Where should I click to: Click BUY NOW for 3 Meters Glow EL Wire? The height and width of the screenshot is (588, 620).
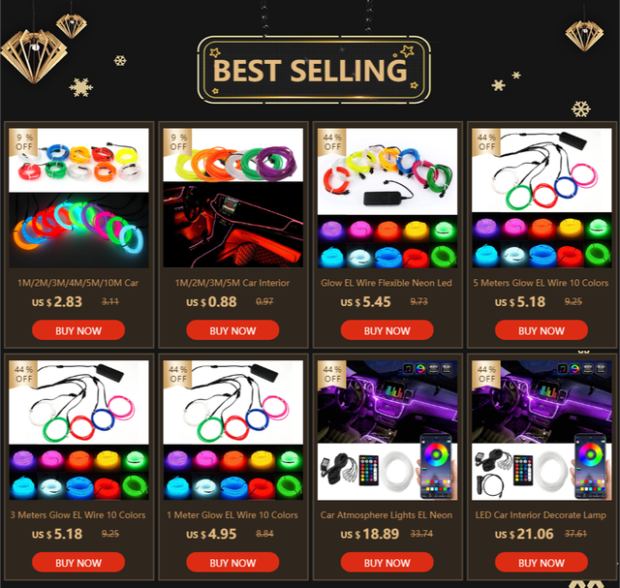78,562
